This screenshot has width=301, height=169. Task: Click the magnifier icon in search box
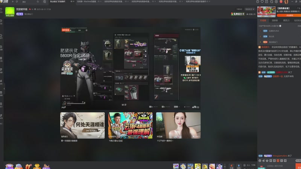[38, 2]
